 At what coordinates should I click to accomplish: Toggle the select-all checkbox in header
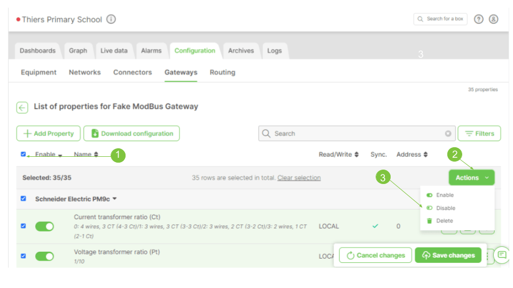pyautogui.click(x=23, y=154)
